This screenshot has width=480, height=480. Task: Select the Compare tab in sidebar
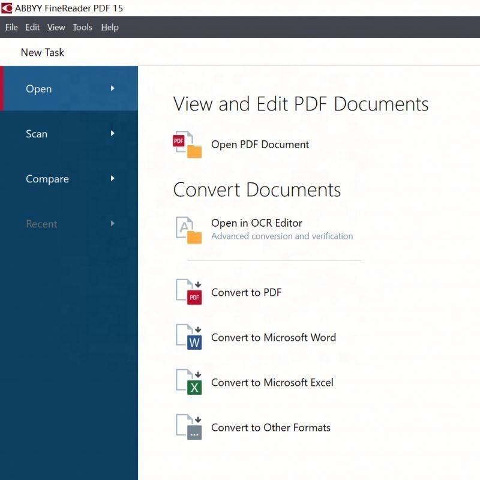[47, 179]
